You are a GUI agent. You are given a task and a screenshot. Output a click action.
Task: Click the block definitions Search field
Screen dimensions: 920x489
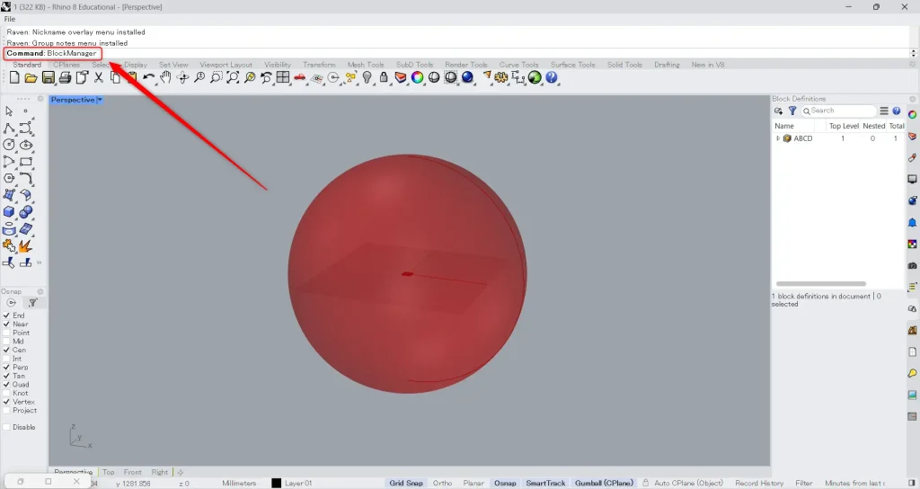click(x=839, y=111)
